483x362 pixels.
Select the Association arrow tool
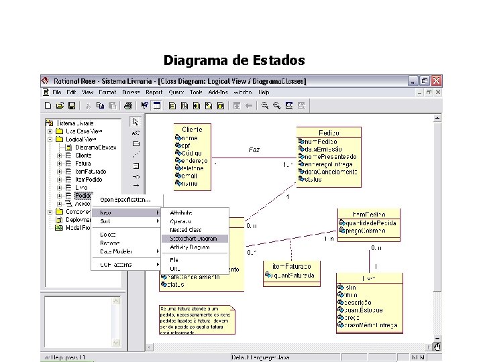[136, 185]
